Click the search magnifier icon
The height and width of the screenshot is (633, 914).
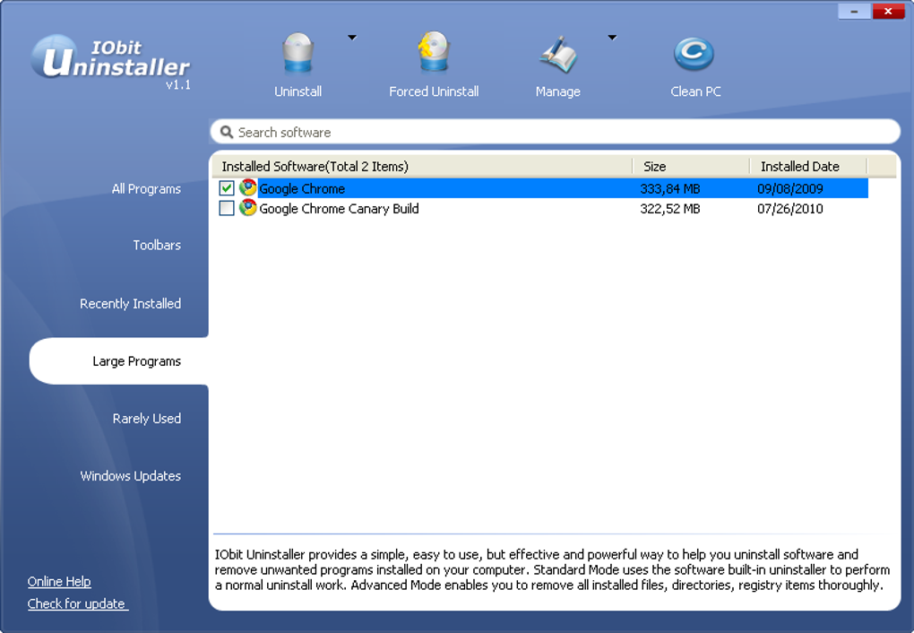point(227,132)
